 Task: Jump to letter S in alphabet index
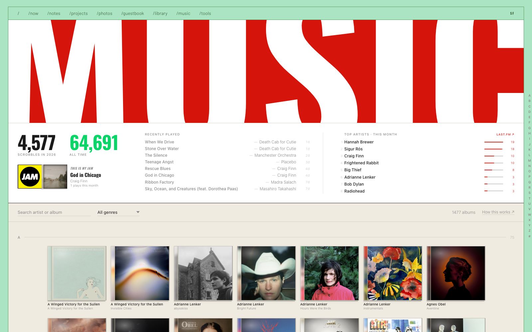pos(529,193)
